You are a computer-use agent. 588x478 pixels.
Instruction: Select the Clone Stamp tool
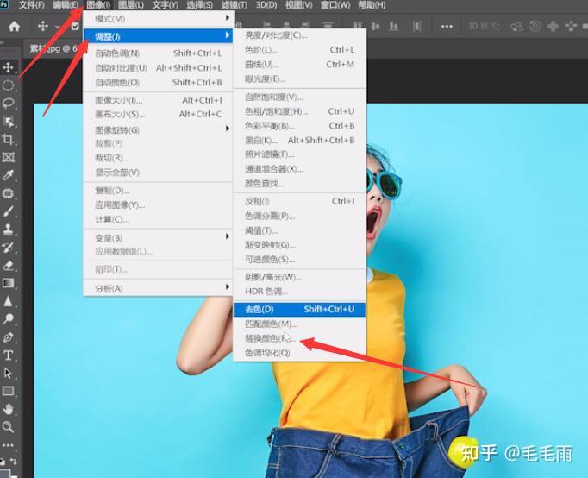(9, 230)
